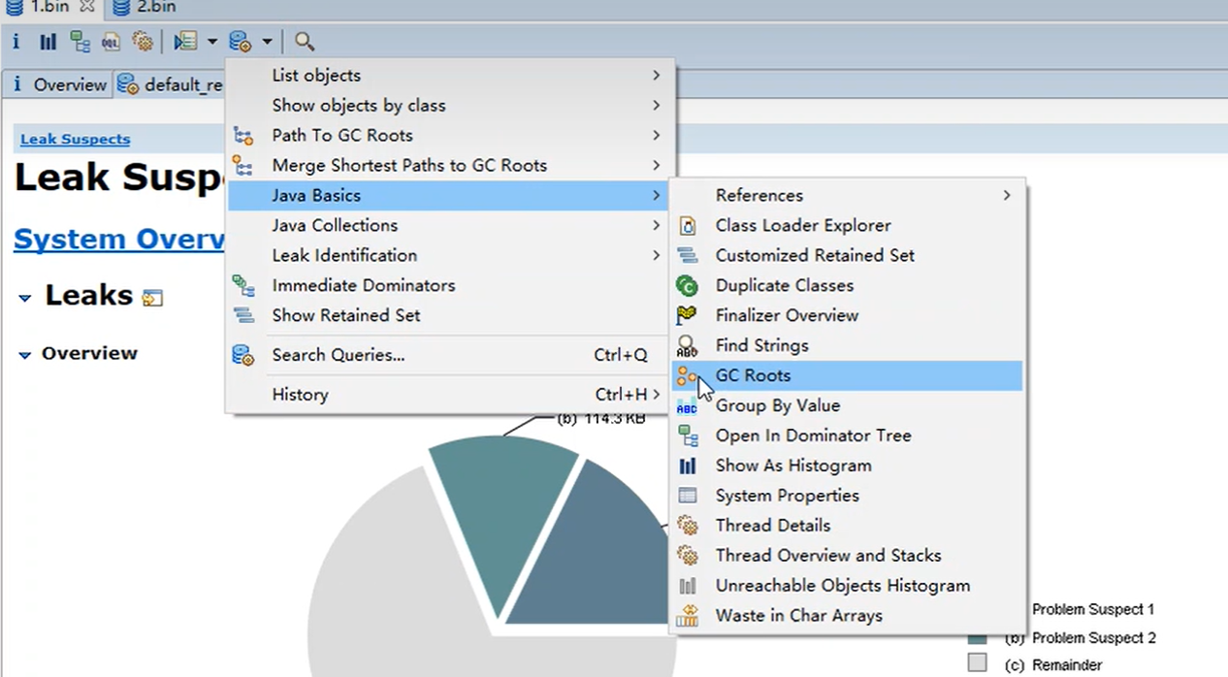This screenshot has width=1228, height=677.
Task: Select the Overview tab
Action: 58,84
